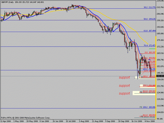Click the 1 May 2008 date label

coord(19,121)
